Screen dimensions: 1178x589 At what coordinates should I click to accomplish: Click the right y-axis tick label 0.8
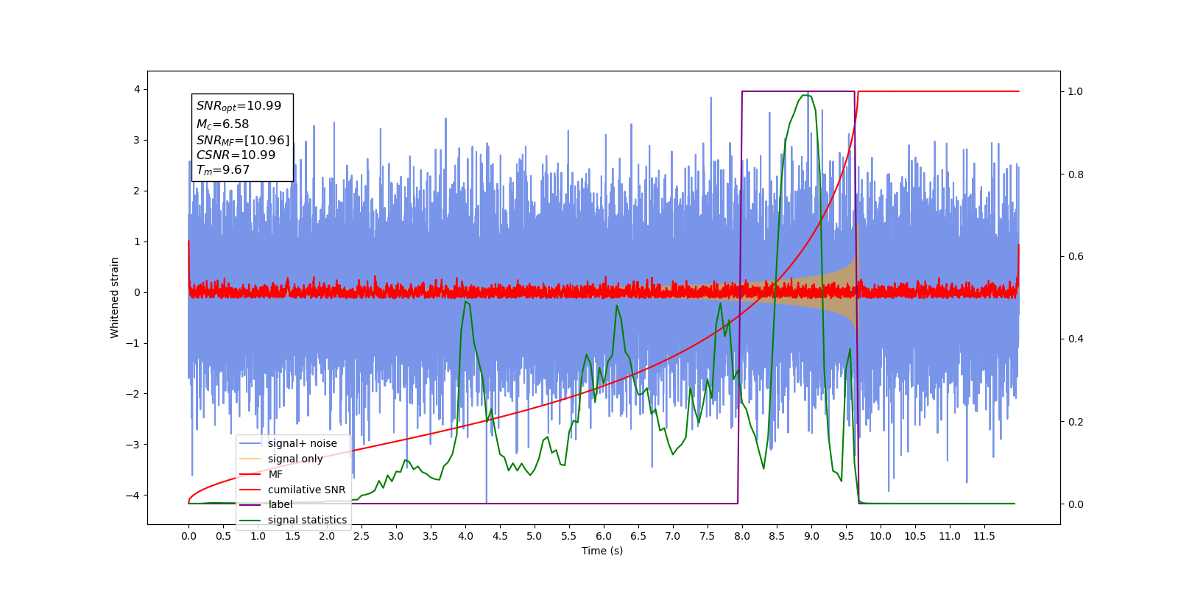point(1076,174)
